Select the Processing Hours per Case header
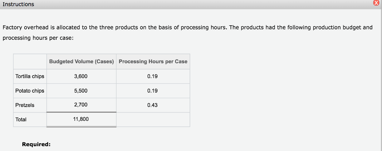 click(x=153, y=61)
